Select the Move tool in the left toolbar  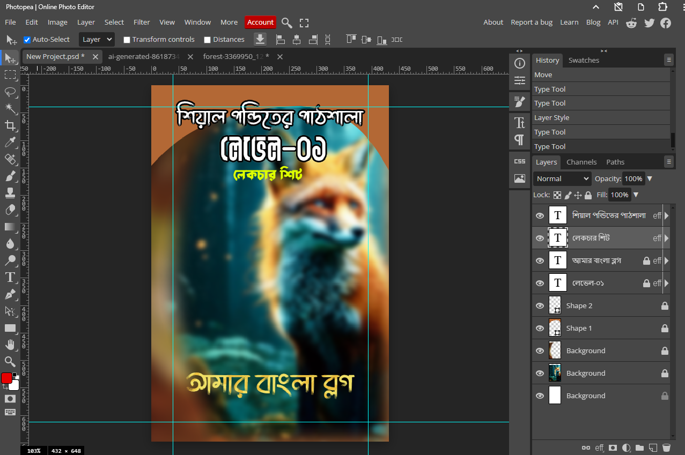point(10,58)
